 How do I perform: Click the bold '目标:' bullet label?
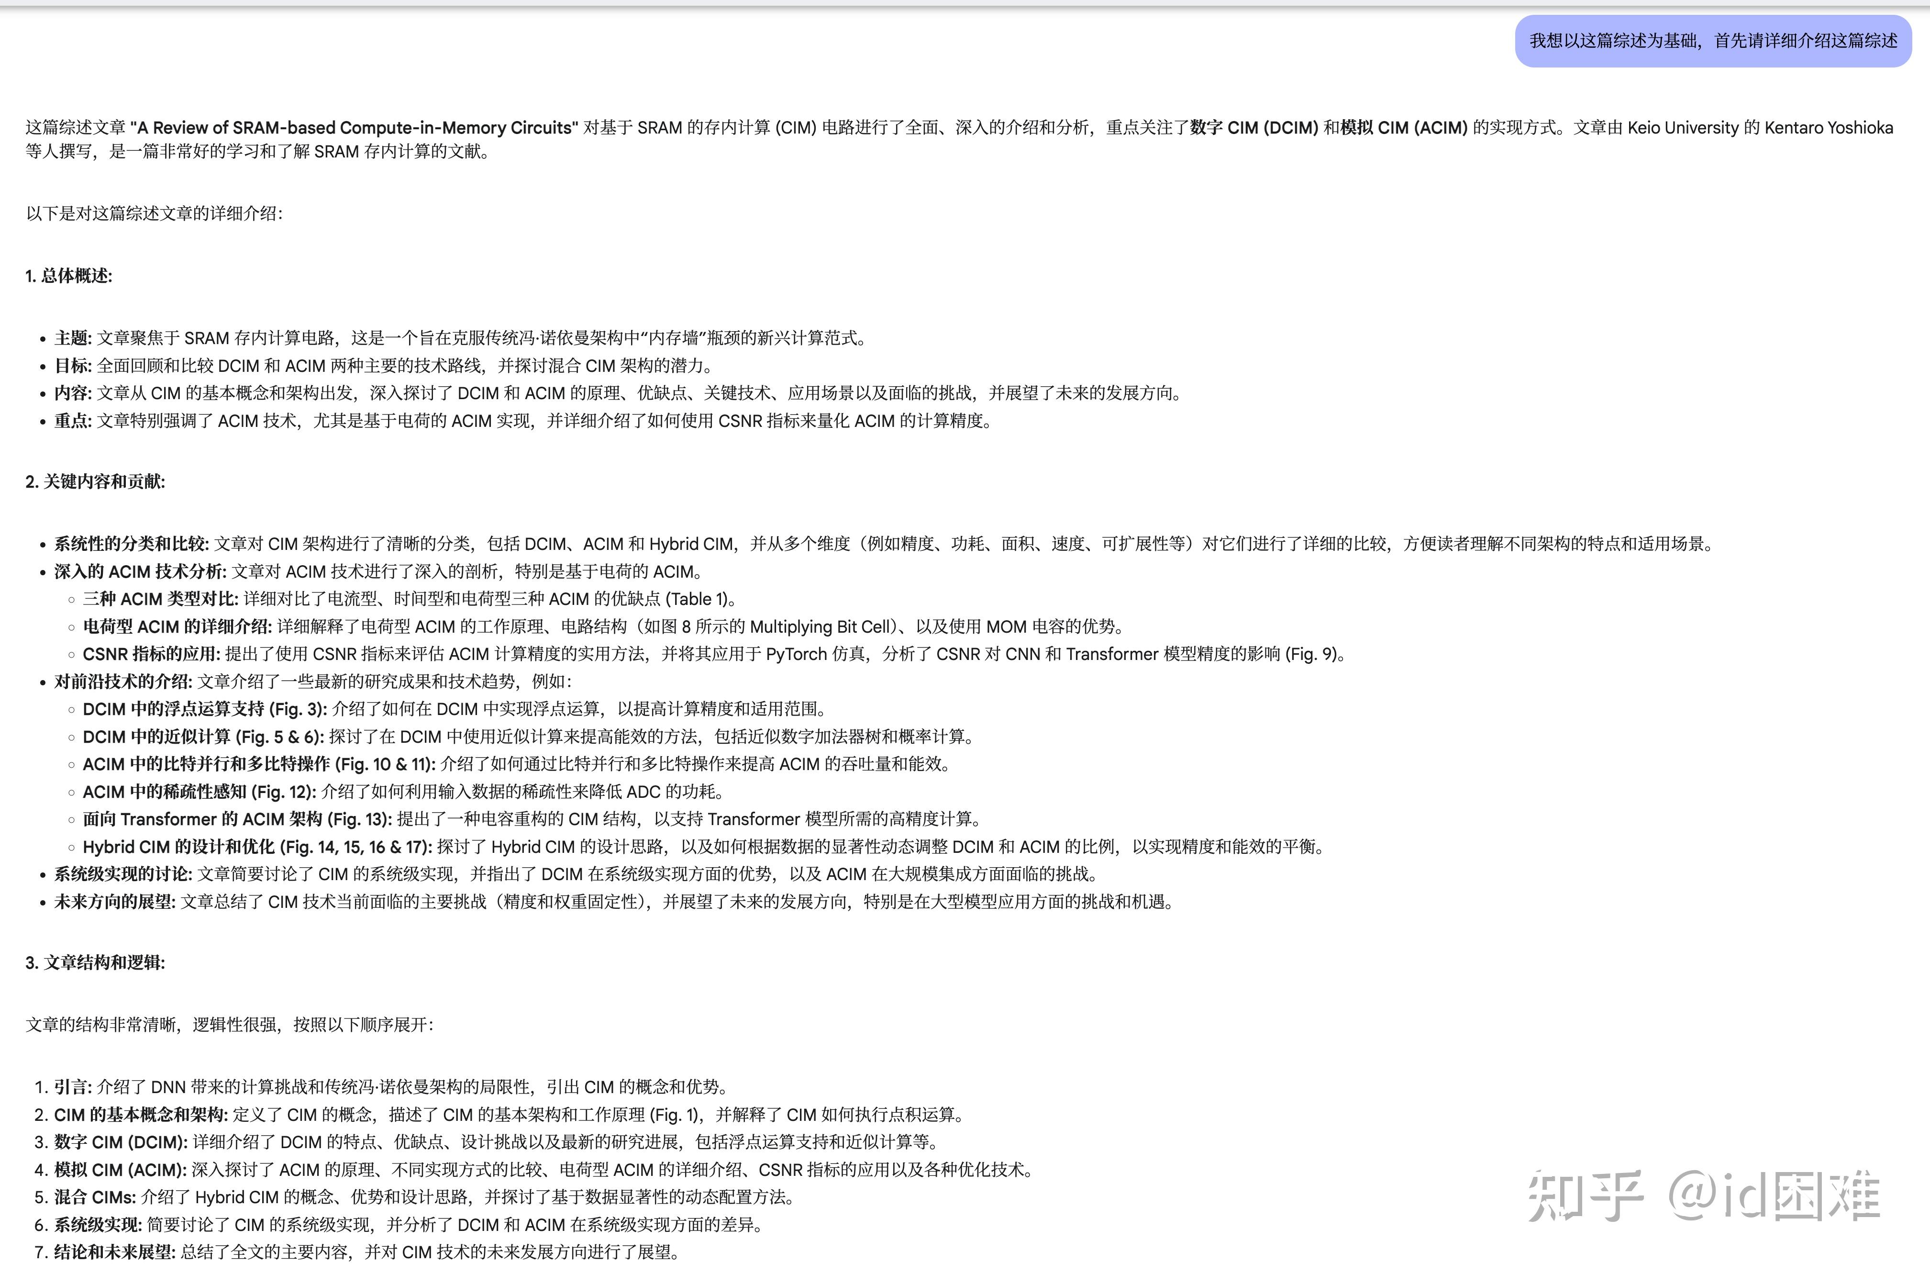pos(72,366)
